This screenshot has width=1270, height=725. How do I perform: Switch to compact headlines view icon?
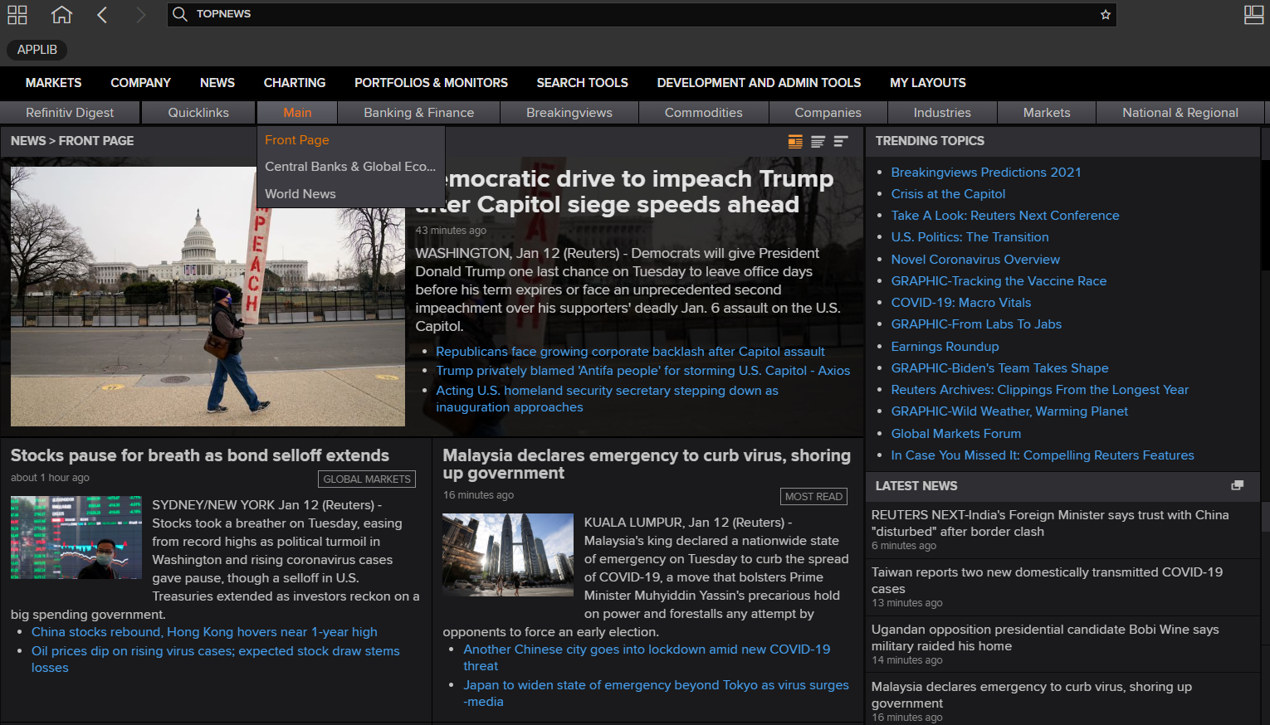[841, 142]
